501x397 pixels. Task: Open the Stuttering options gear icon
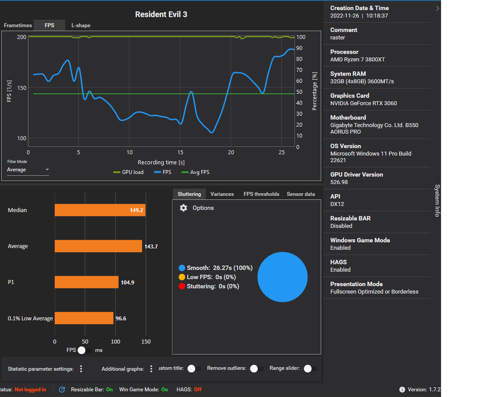(x=183, y=208)
